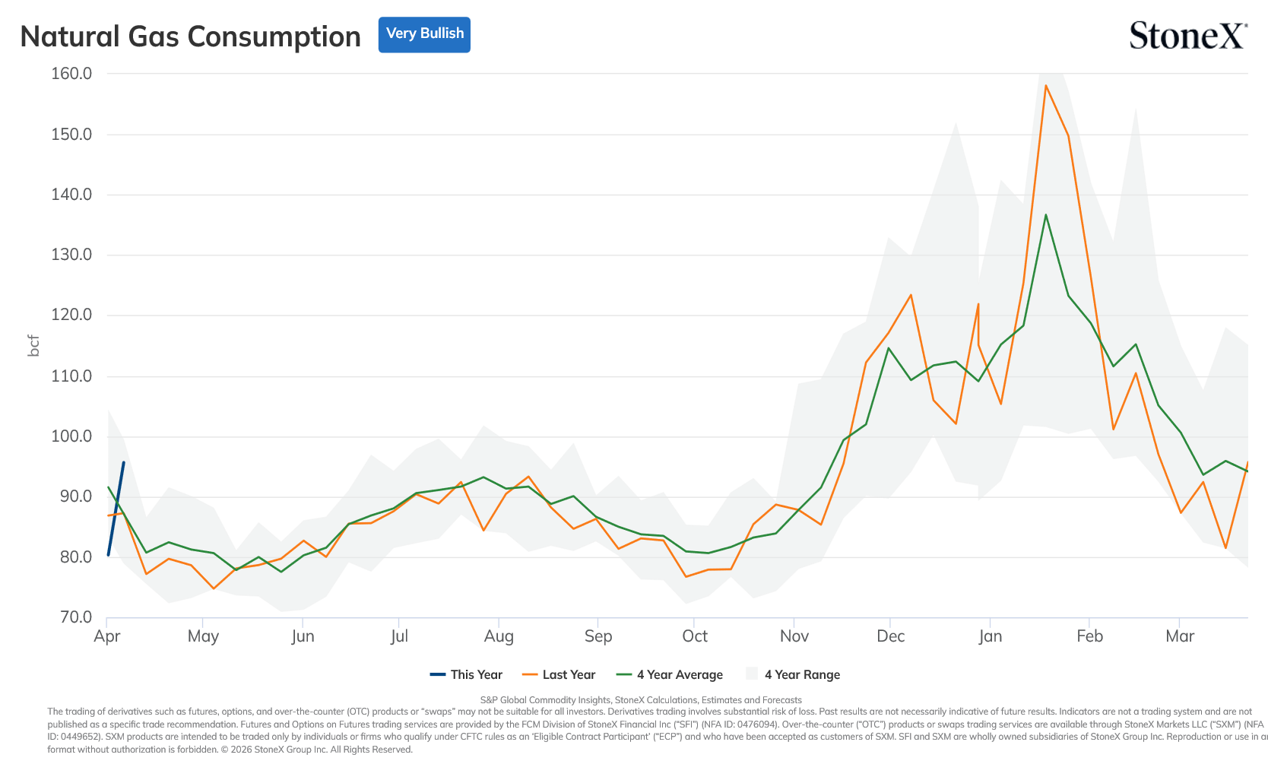Click the blue This Year legend line marker
This screenshot has width=1268, height=761.
pos(438,674)
